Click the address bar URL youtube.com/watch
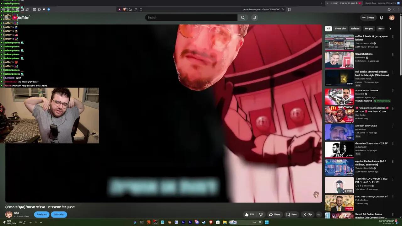Image resolution: width=402 pixels, height=226 pixels. click(261, 9)
